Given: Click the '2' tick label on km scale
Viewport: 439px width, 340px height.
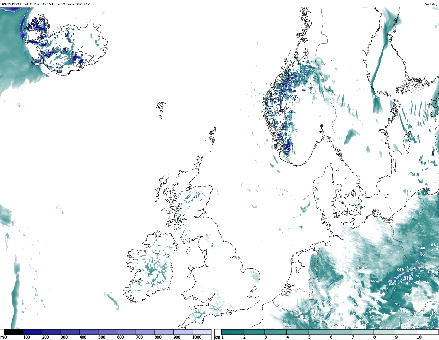Looking at the screenshot, I should pos(244,337).
